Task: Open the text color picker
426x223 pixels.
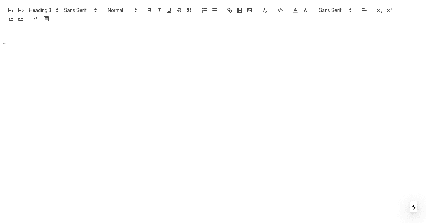Action: 295,10
